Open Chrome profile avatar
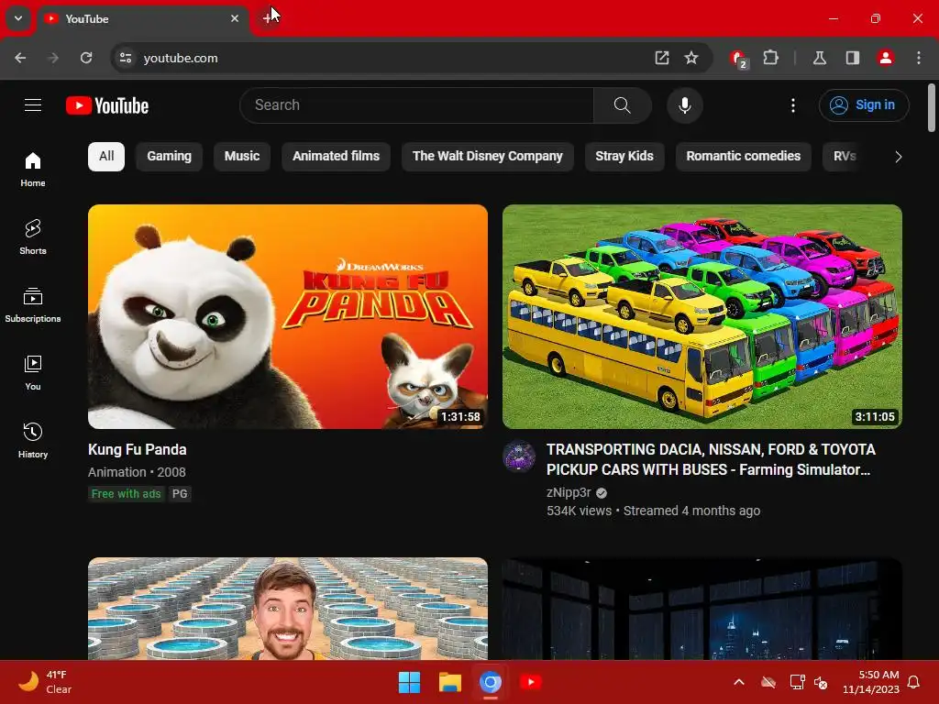This screenshot has height=704, width=939. (885, 58)
